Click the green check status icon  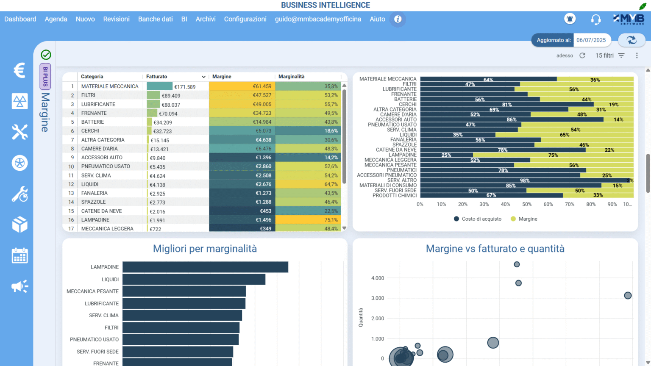click(46, 55)
